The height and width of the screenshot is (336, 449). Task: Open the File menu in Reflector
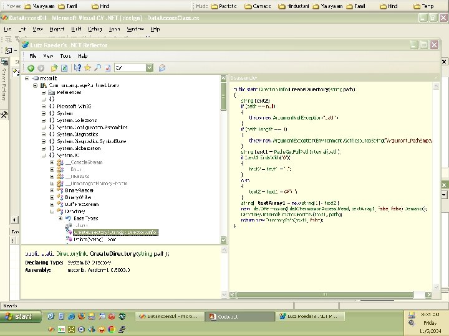[x=34, y=56]
